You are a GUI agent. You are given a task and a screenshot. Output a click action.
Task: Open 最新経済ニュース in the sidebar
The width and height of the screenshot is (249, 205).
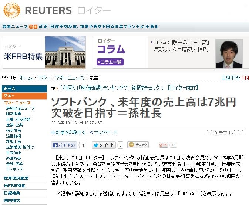coord(20,108)
